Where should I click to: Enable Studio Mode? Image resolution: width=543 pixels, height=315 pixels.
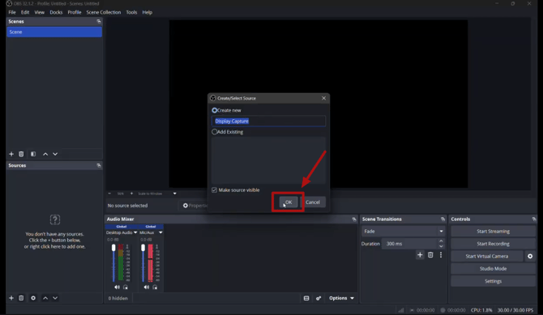click(x=493, y=269)
